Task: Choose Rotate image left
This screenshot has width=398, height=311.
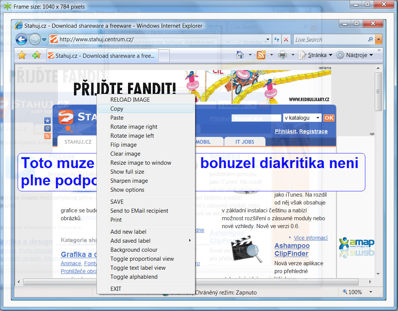Action: coord(146,136)
